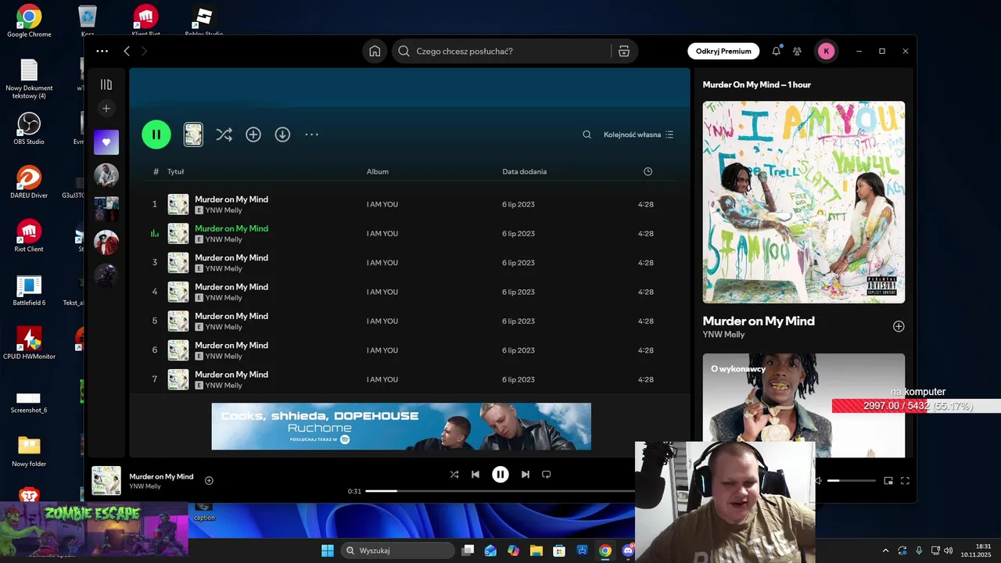Open Discord from the taskbar
This screenshot has height=563, width=1001.
(x=628, y=550)
